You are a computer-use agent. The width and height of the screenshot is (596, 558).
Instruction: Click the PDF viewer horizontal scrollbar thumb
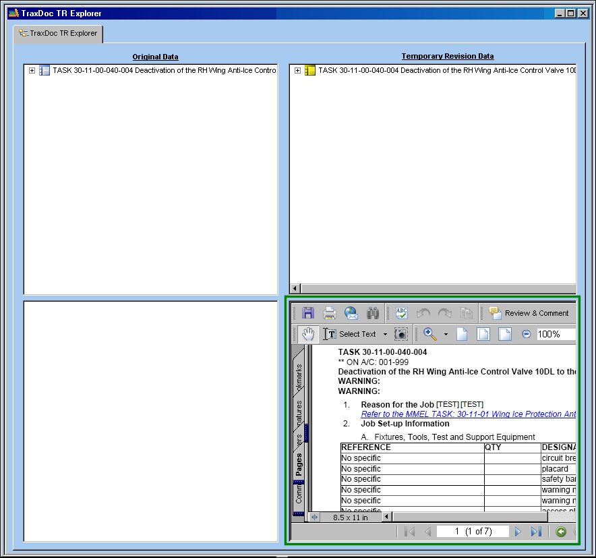click(x=470, y=517)
